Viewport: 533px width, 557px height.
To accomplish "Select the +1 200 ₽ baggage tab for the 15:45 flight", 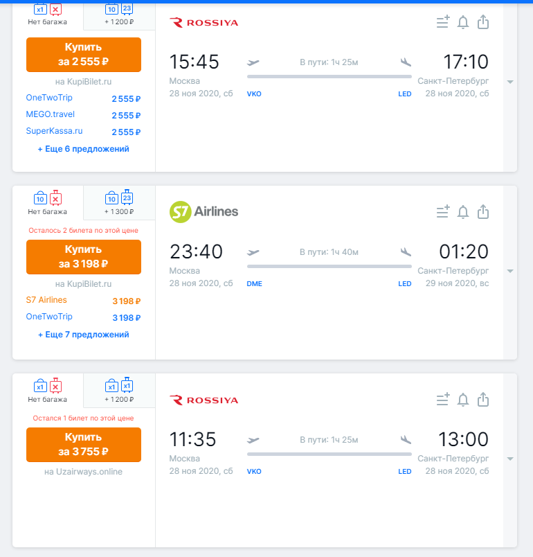I will click(x=119, y=15).
